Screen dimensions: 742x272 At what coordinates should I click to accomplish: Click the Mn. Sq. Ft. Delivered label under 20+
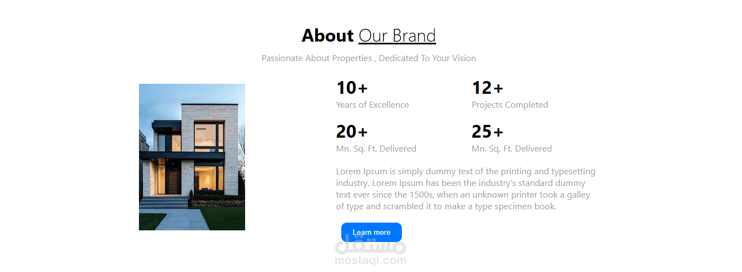[376, 149]
